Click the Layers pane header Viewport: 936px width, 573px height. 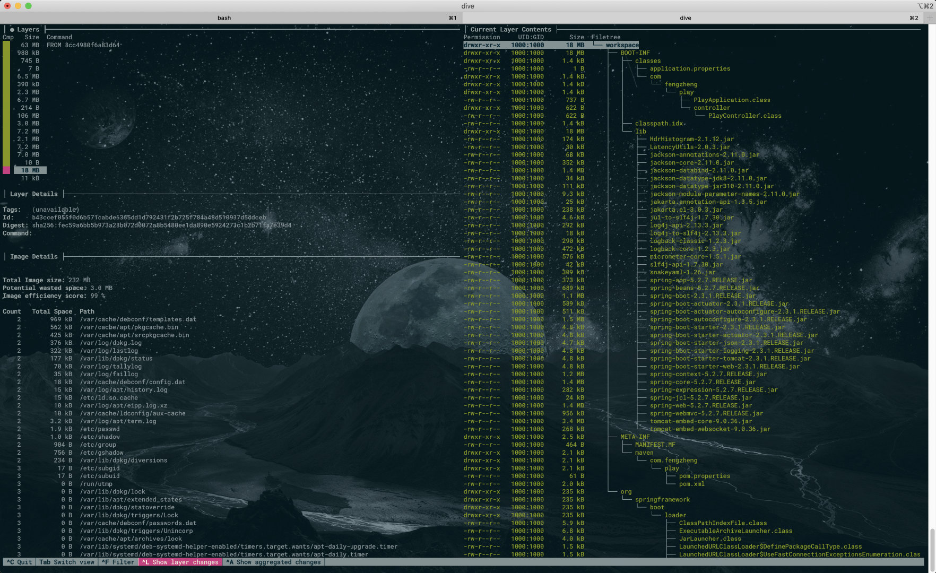(x=28, y=30)
